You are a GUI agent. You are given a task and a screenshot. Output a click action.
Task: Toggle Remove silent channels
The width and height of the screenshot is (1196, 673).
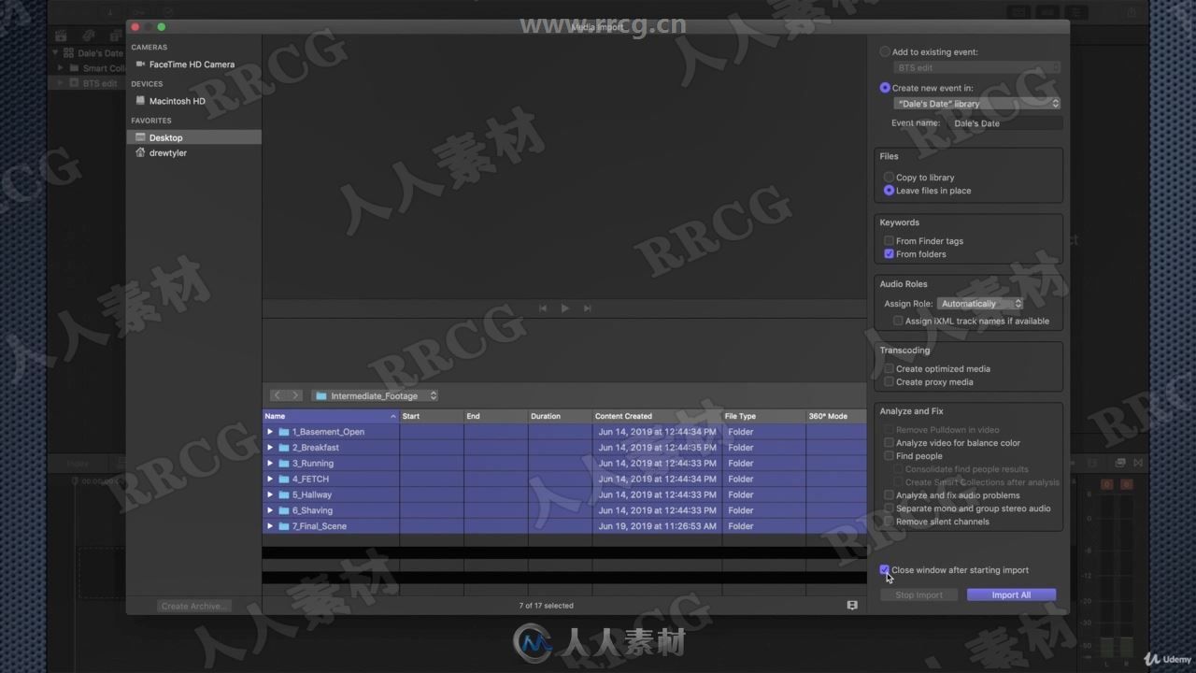(x=889, y=522)
